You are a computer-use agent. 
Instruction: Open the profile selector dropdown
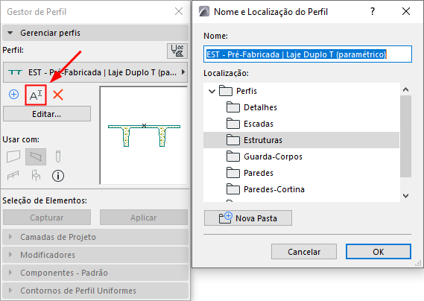[x=95, y=72]
